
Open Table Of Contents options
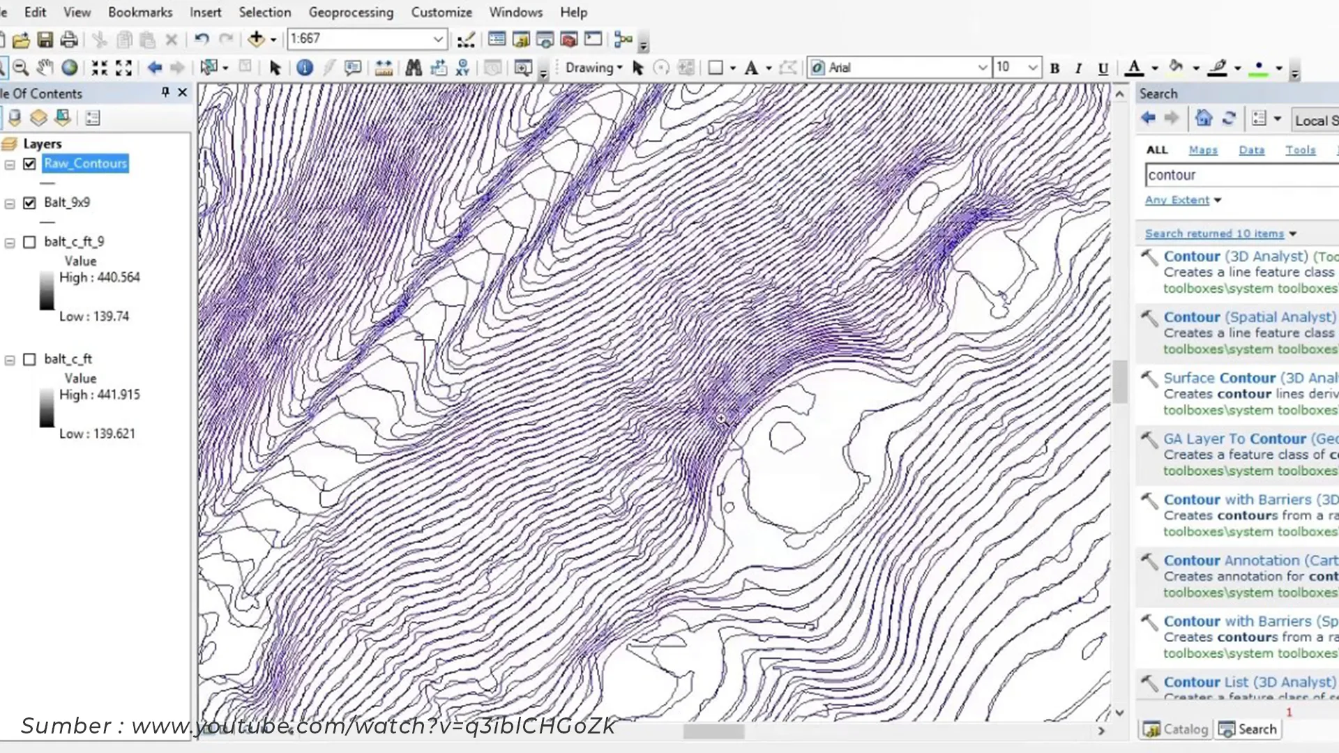tap(93, 118)
